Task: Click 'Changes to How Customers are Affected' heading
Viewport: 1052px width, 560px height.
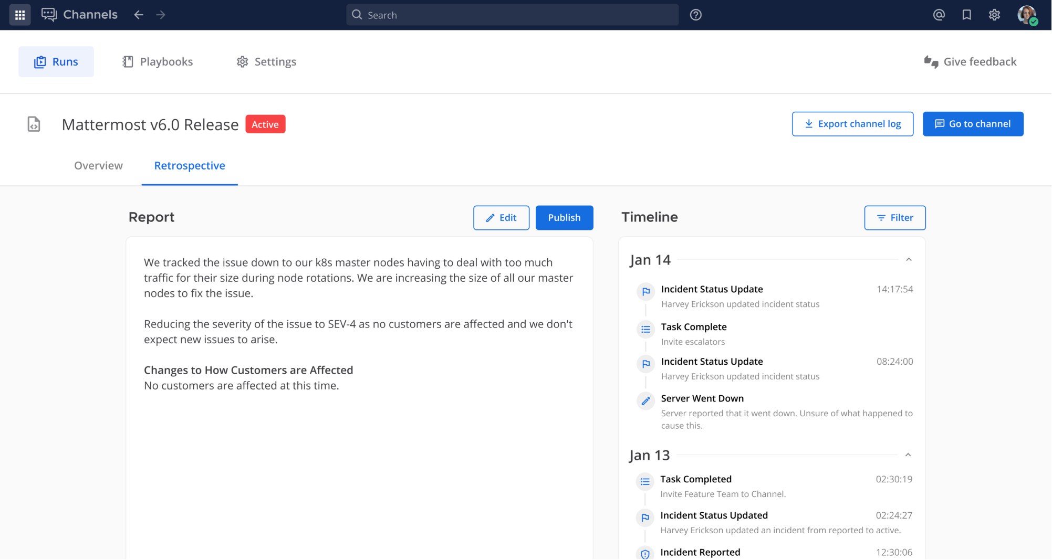Action: pos(248,371)
